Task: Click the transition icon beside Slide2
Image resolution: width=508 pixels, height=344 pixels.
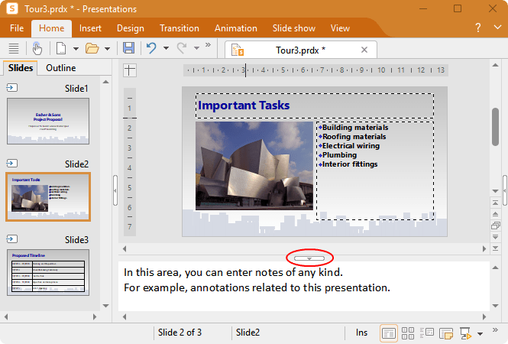Action: (x=12, y=163)
